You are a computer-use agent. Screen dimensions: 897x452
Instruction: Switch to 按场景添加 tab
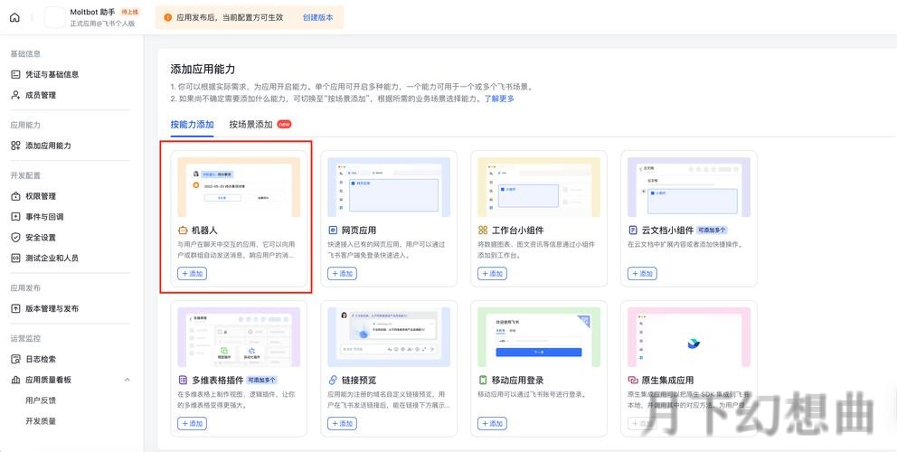[x=250, y=125]
